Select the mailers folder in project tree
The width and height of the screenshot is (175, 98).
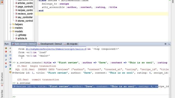(x=19, y=28)
